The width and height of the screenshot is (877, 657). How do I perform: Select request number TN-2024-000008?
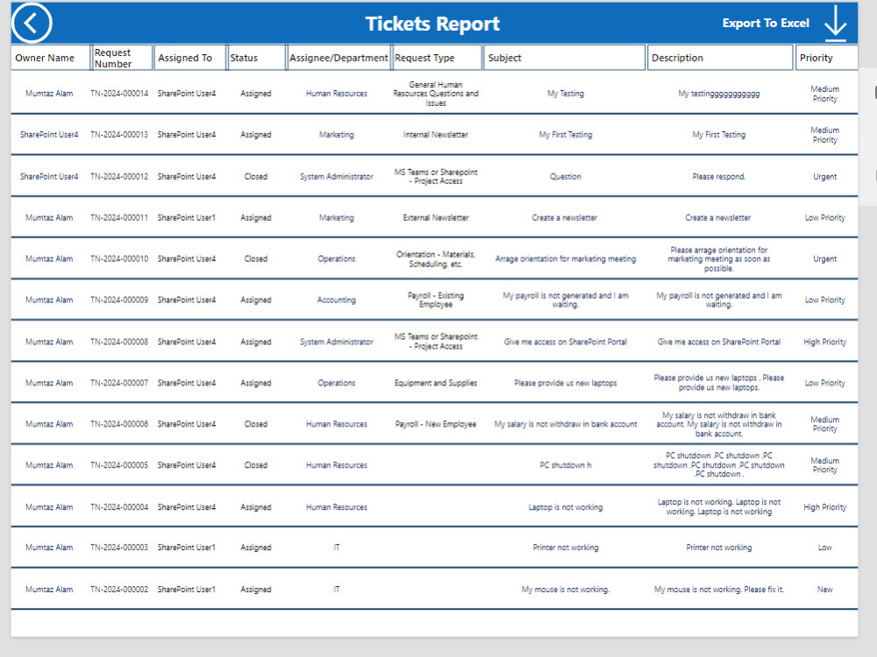point(119,342)
